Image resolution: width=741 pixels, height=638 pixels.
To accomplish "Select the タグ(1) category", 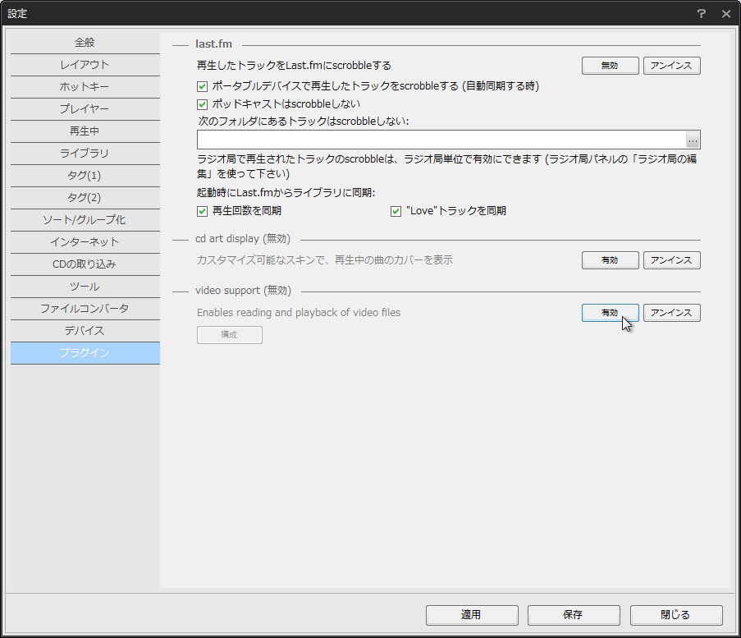I will [85, 175].
